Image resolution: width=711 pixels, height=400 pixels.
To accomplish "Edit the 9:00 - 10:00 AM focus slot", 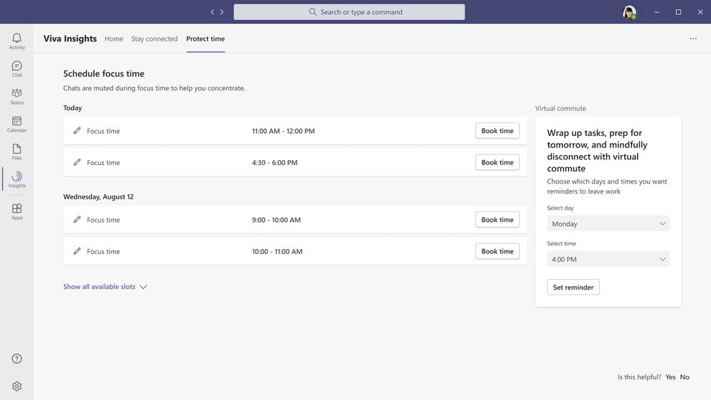I will point(77,219).
